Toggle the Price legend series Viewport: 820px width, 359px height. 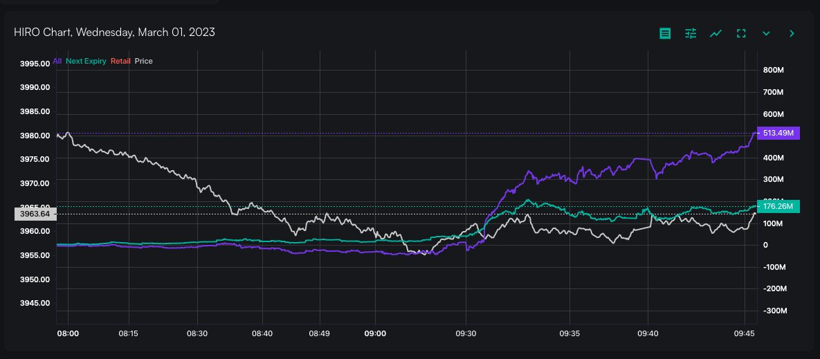pyautogui.click(x=144, y=61)
